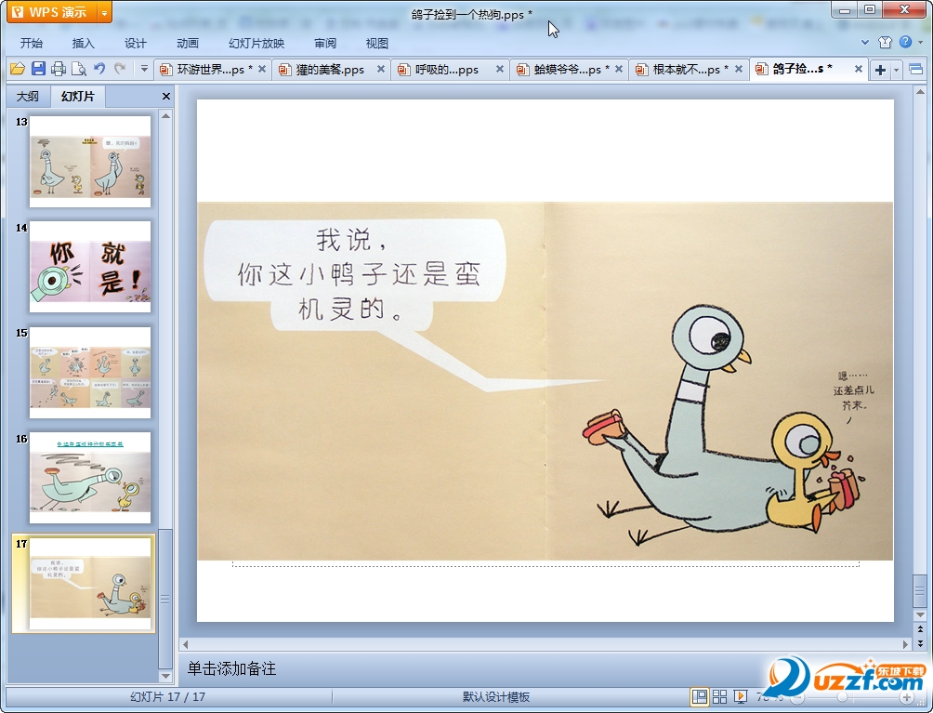Select slide 16 thumbnail
This screenshot has height=713, width=933.
90,478
